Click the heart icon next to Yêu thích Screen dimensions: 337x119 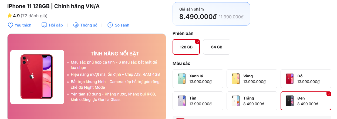(x=10, y=25)
